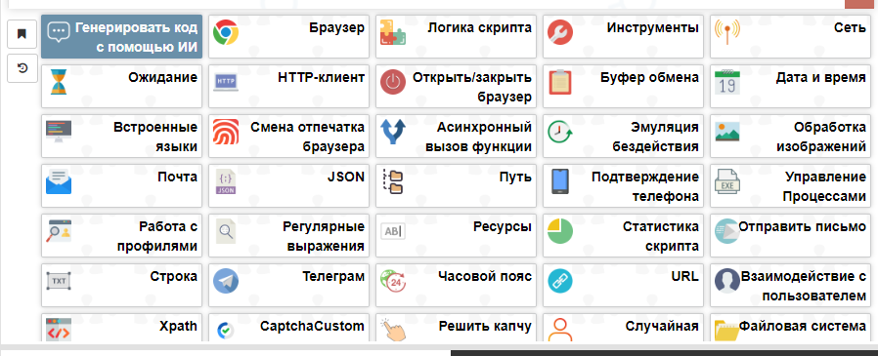Click the "Ожидание" label
The height and width of the screenshot is (356, 878).
(x=163, y=77)
